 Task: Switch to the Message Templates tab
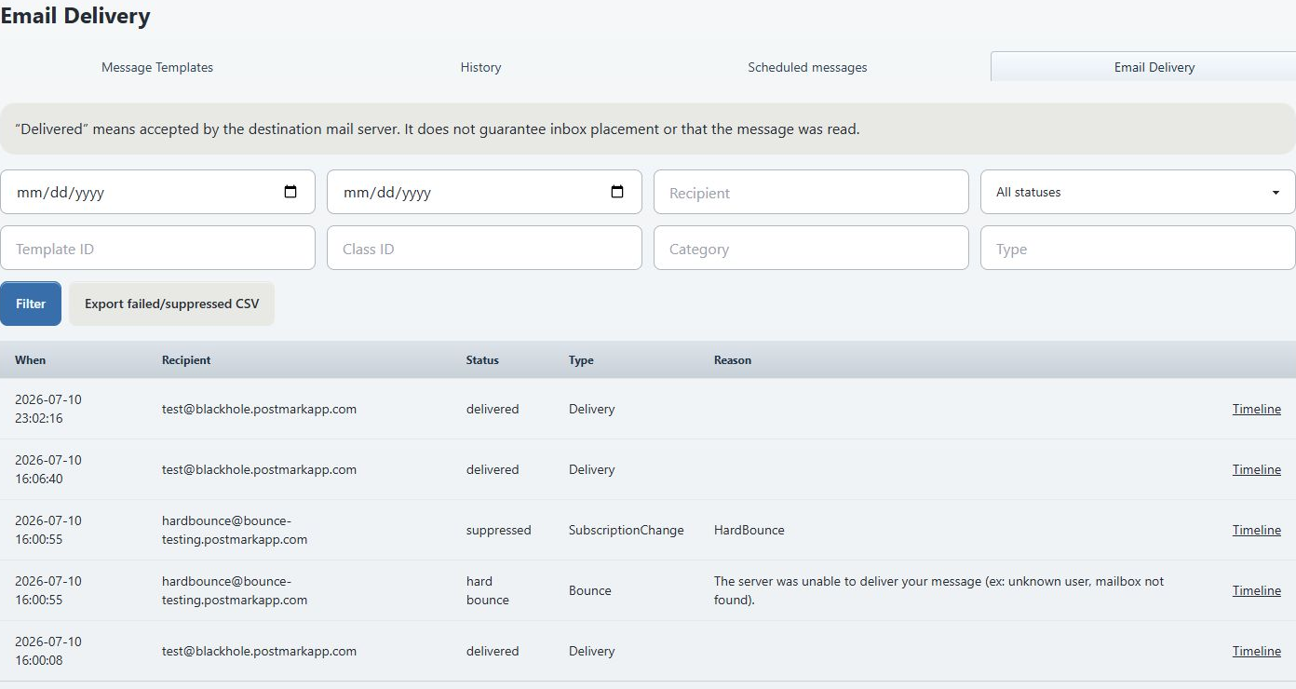pyautogui.click(x=157, y=67)
